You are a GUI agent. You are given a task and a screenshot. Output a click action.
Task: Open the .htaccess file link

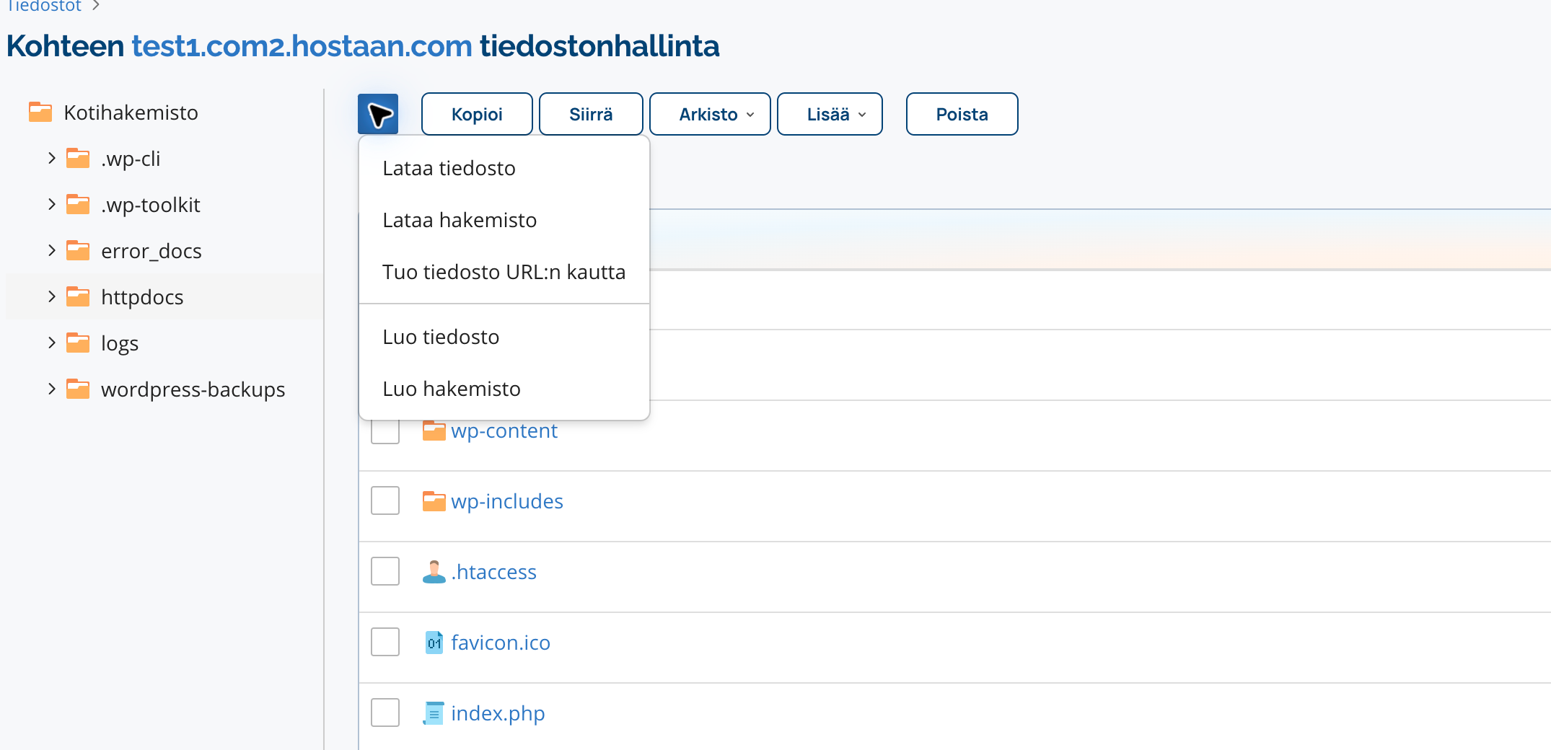click(494, 572)
